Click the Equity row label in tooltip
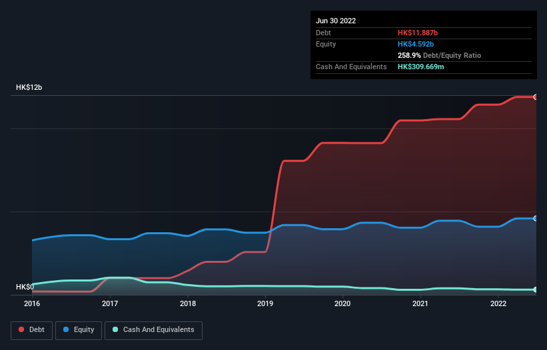 pos(326,44)
